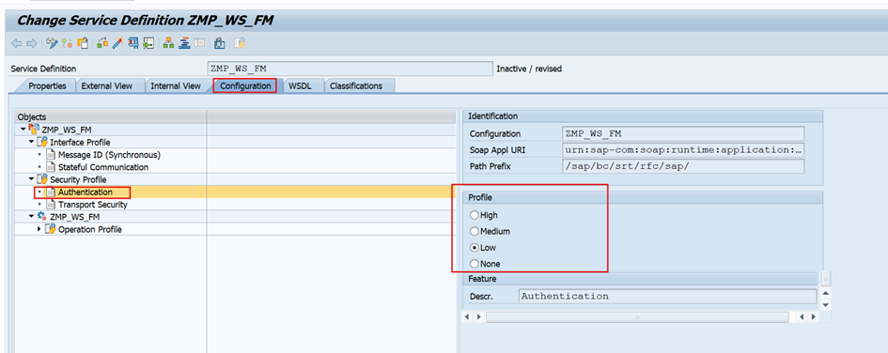The height and width of the screenshot is (353, 888).
Task: Collapse the Interface Profile node
Action: pyautogui.click(x=31, y=142)
